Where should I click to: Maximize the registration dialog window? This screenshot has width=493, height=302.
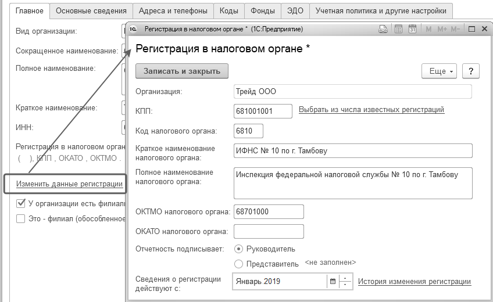(x=471, y=29)
